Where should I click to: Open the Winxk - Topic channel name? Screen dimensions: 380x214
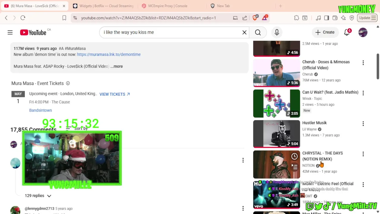312,99
